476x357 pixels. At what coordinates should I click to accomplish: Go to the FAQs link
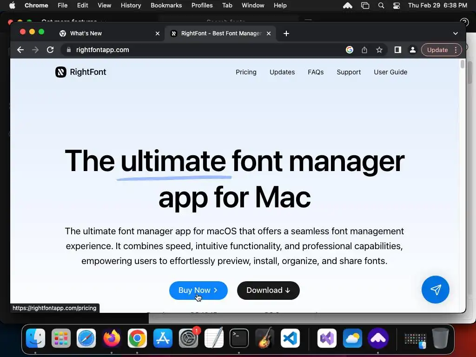(x=316, y=72)
